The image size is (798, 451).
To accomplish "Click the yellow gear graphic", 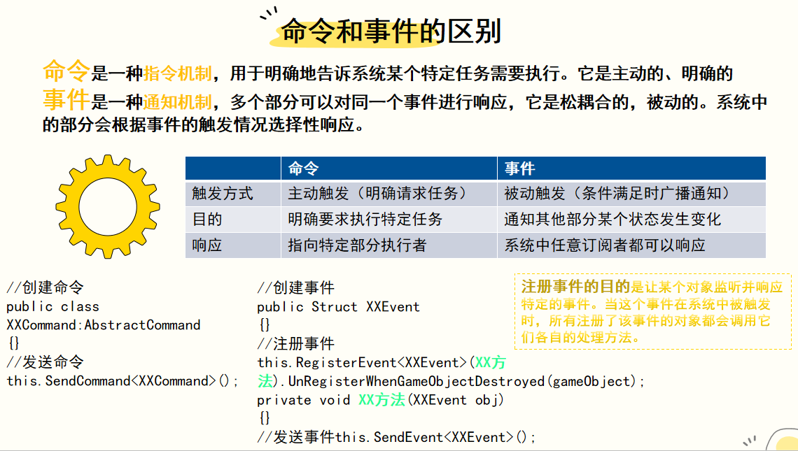I will click(x=108, y=206).
